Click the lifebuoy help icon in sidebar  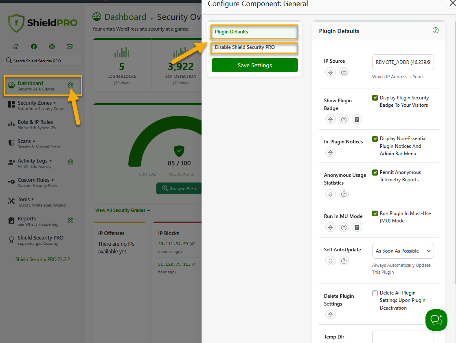[52, 46]
